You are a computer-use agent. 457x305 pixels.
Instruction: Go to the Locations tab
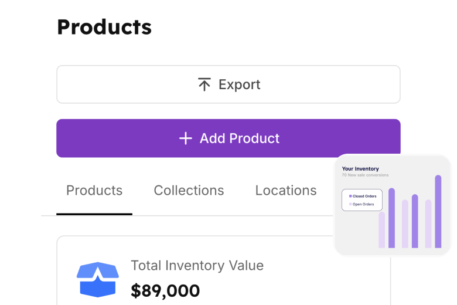pos(286,191)
